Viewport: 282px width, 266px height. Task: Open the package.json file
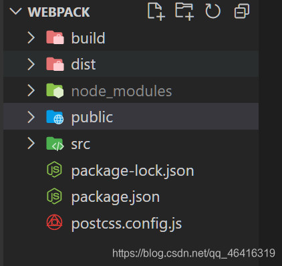[x=116, y=197]
